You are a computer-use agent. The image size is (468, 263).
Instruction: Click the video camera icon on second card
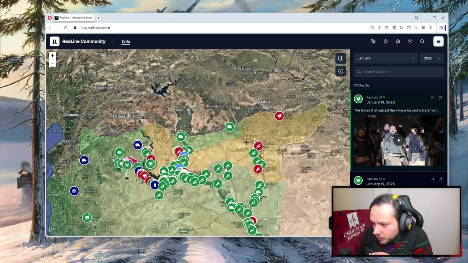coord(432,179)
